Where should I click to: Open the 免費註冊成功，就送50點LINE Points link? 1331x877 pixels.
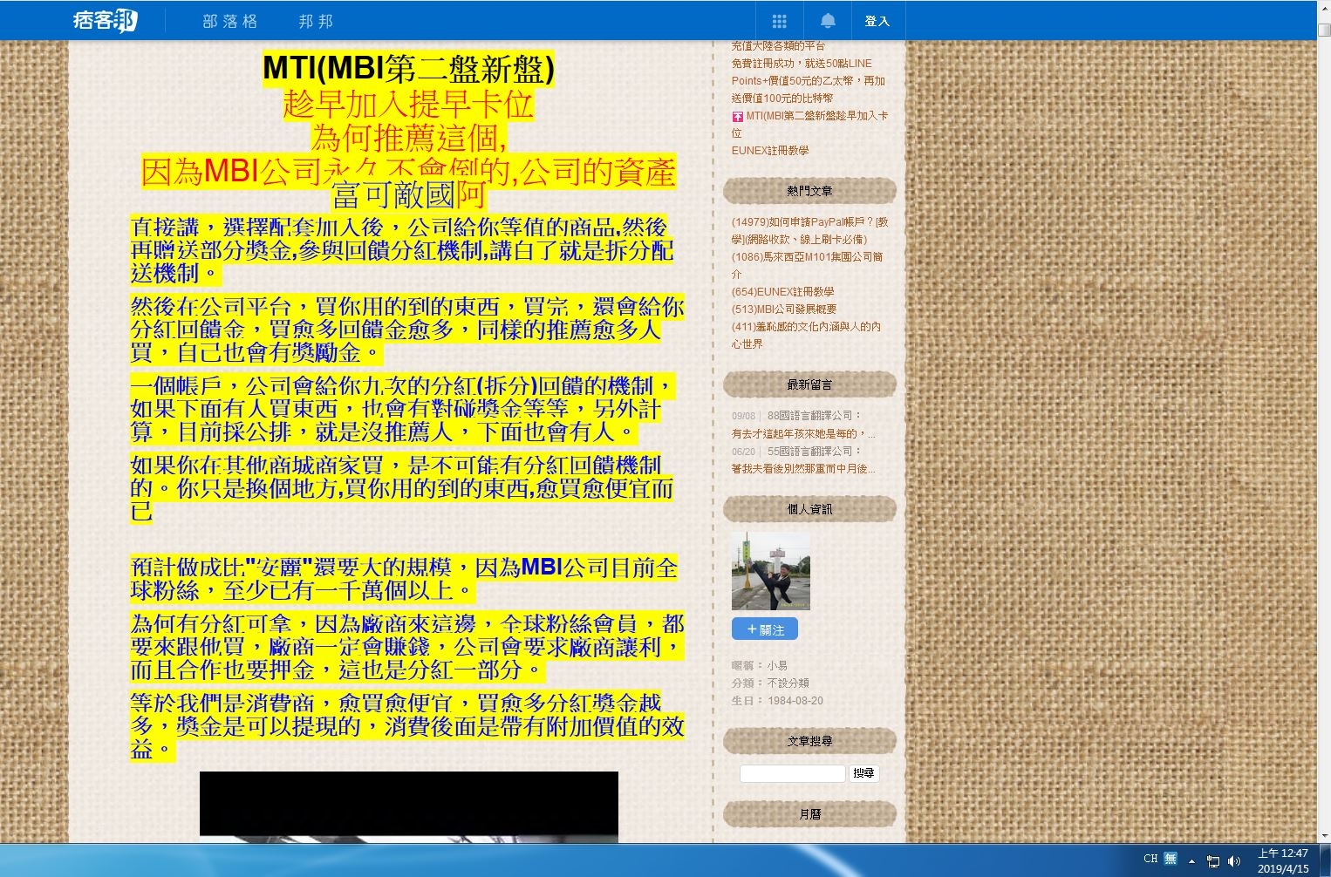click(x=809, y=81)
